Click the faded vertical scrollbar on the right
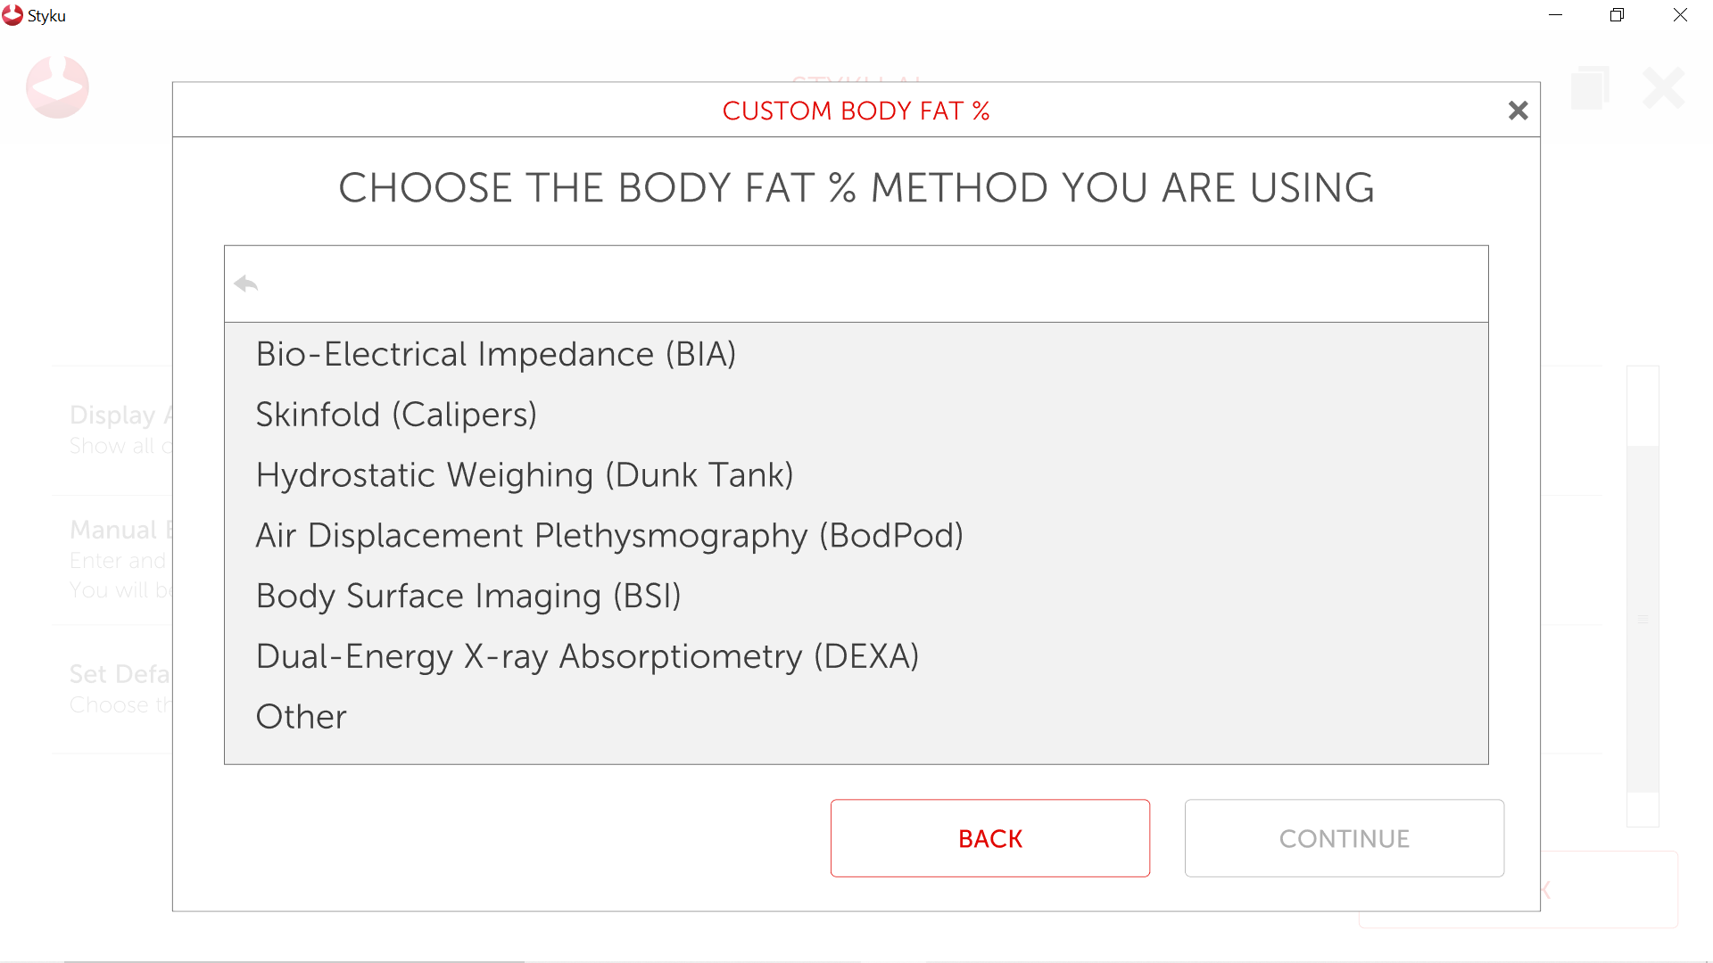Screen dimensions: 1713x963 [x=1643, y=619]
